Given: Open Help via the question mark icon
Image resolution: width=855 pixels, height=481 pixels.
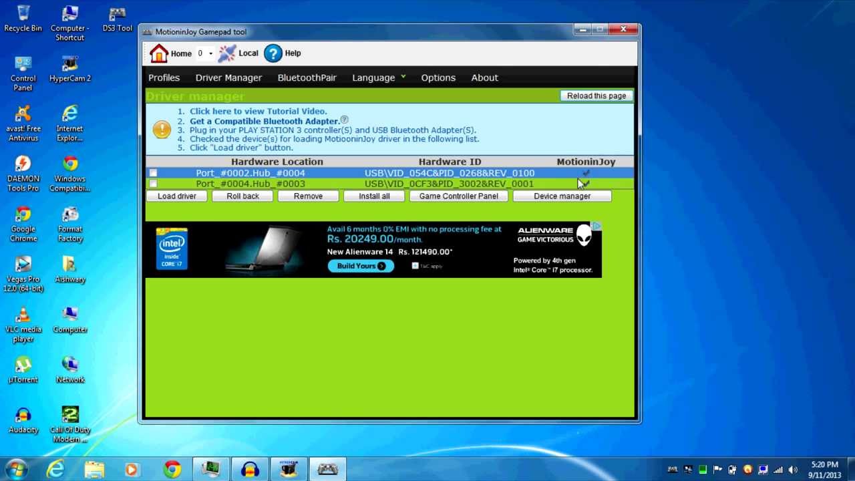Looking at the screenshot, I should click(273, 53).
